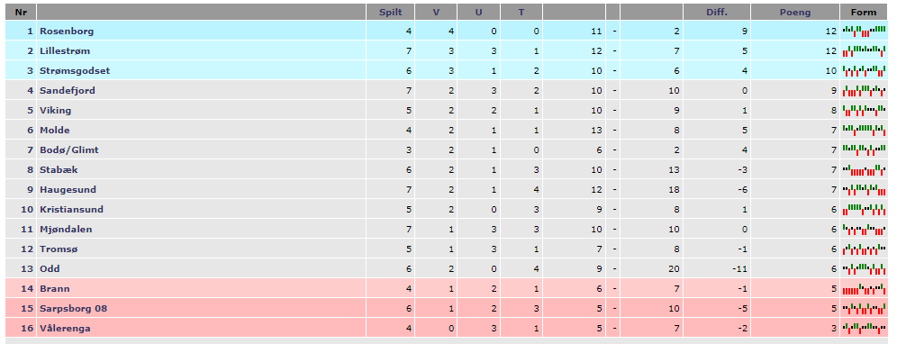Go to Sarpsborg 08 team page
This screenshot has height=344, width=897.
pyautogui.click(x=73, y=309)
